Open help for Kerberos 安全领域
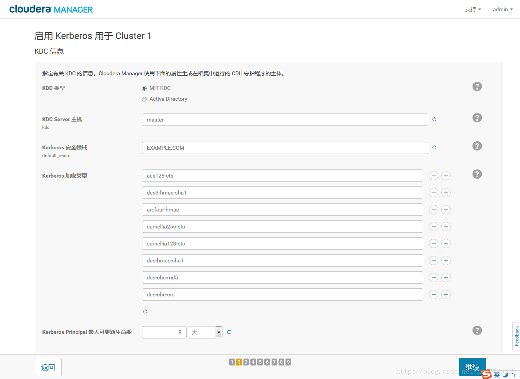Image resolution: width=520 pixels, height=379 pixels. [477, 146]
